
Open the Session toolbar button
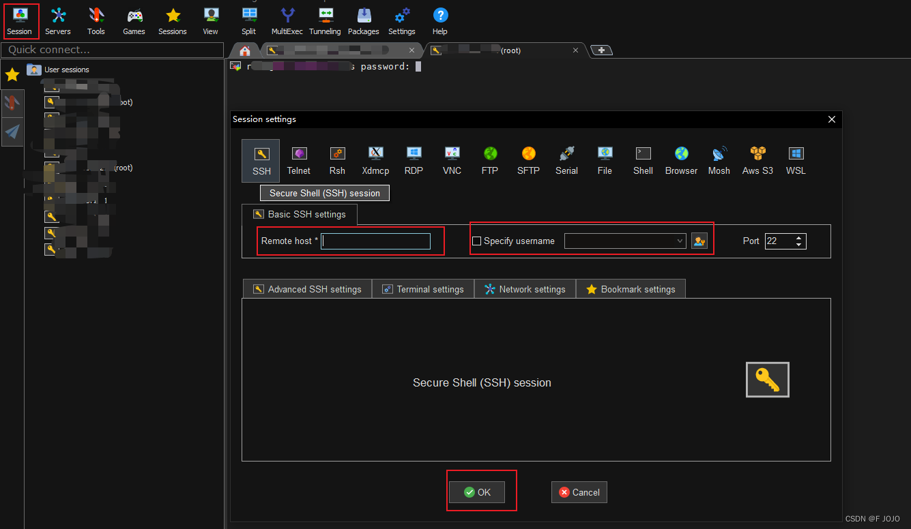click(x=20, y=21)
